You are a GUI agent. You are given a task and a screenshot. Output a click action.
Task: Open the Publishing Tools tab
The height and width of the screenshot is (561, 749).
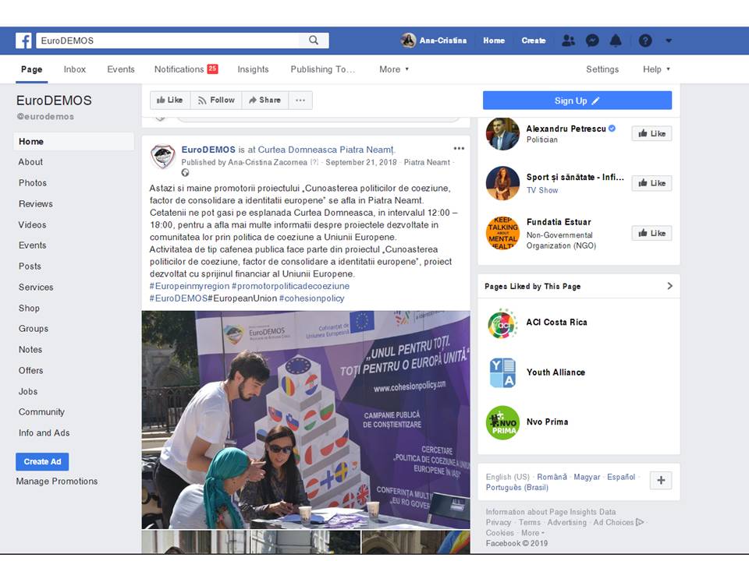coord(323,69)
